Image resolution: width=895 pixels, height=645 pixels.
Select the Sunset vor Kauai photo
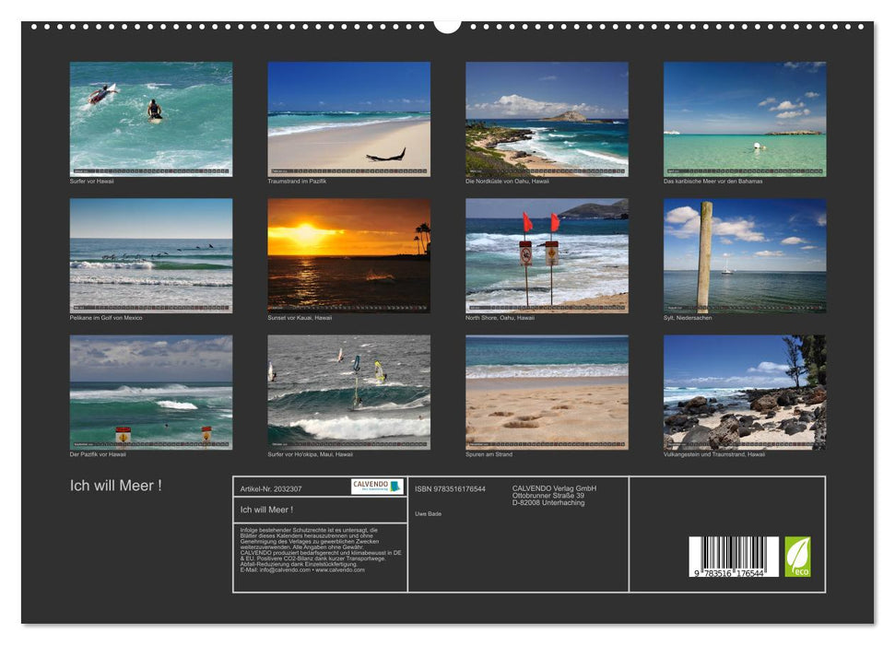pos(348,255)
